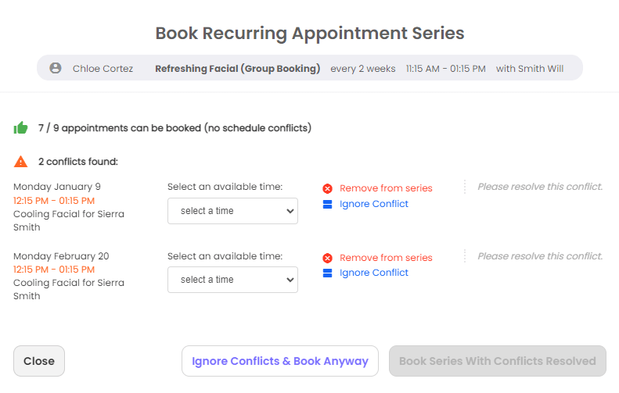Open the time dropdown for Monday January 9
The image size is (619, 393).
point(232,211)
